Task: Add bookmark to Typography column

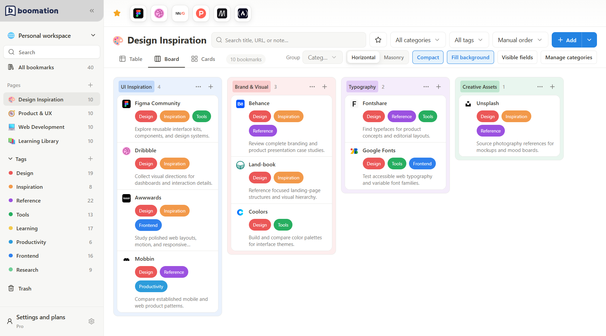Action: 439,87
